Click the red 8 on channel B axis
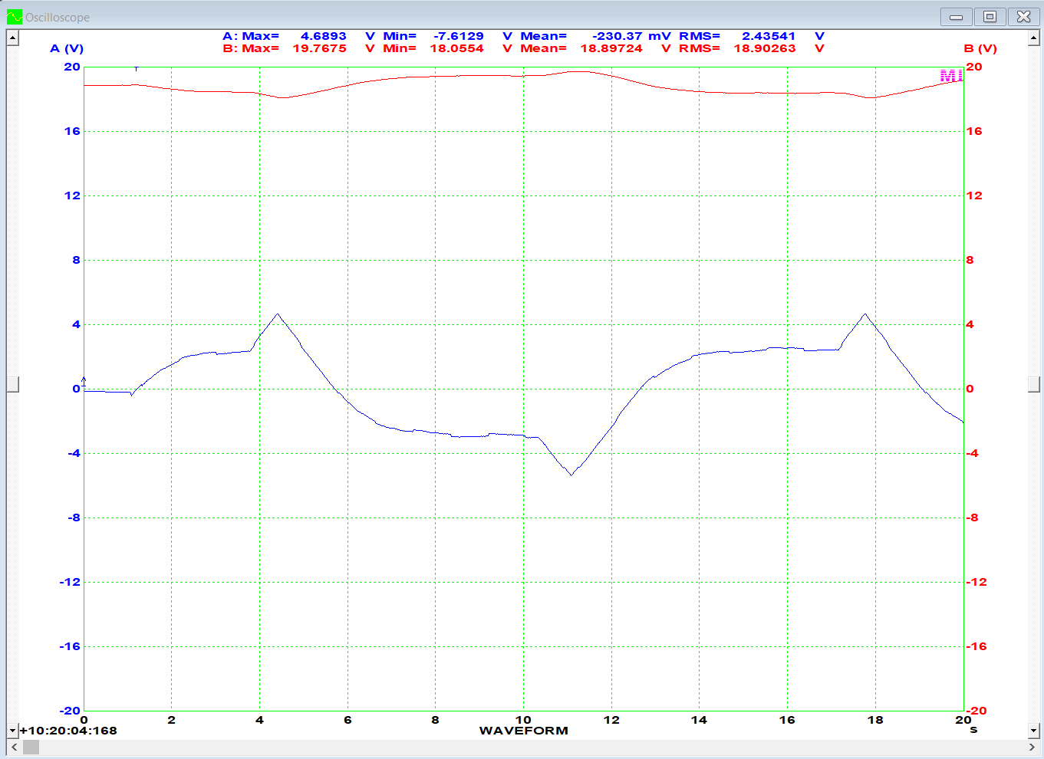The width and height of the screenshot is (1044, 759). tap(970, 260)
